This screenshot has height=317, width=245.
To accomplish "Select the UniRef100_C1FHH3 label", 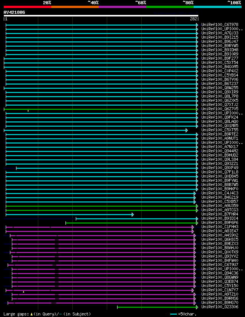I will coord(220,227).
